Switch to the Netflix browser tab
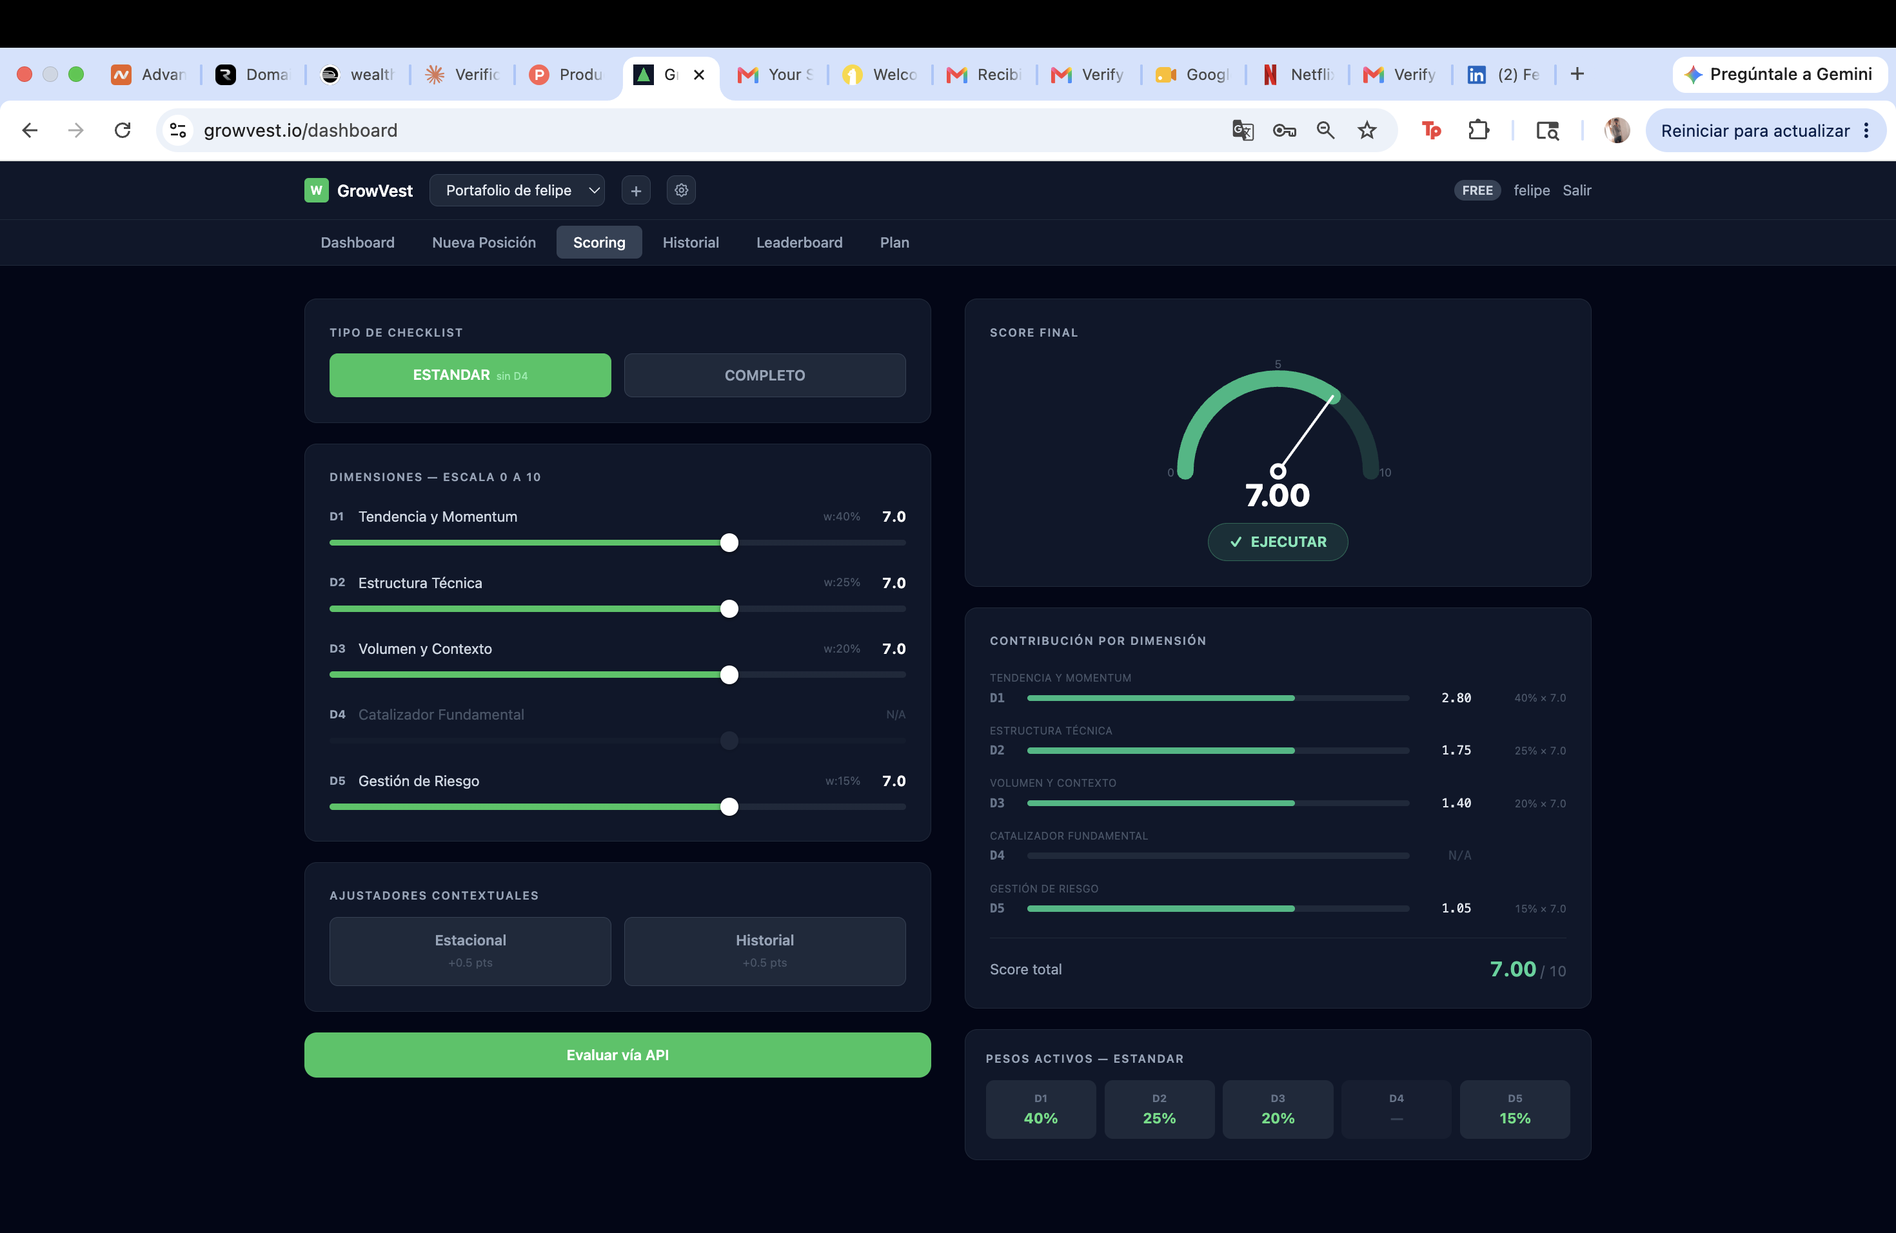Image resolution: width=1896 pixels, height=1233 pixels. coord(1298,74)
